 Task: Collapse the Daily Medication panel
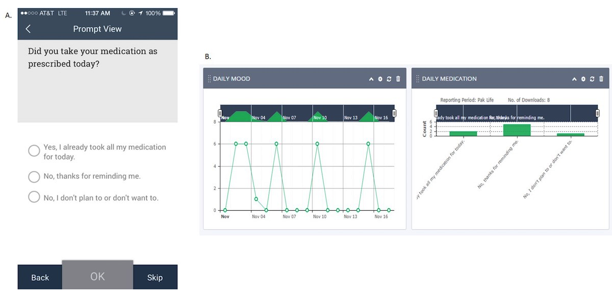574,79
